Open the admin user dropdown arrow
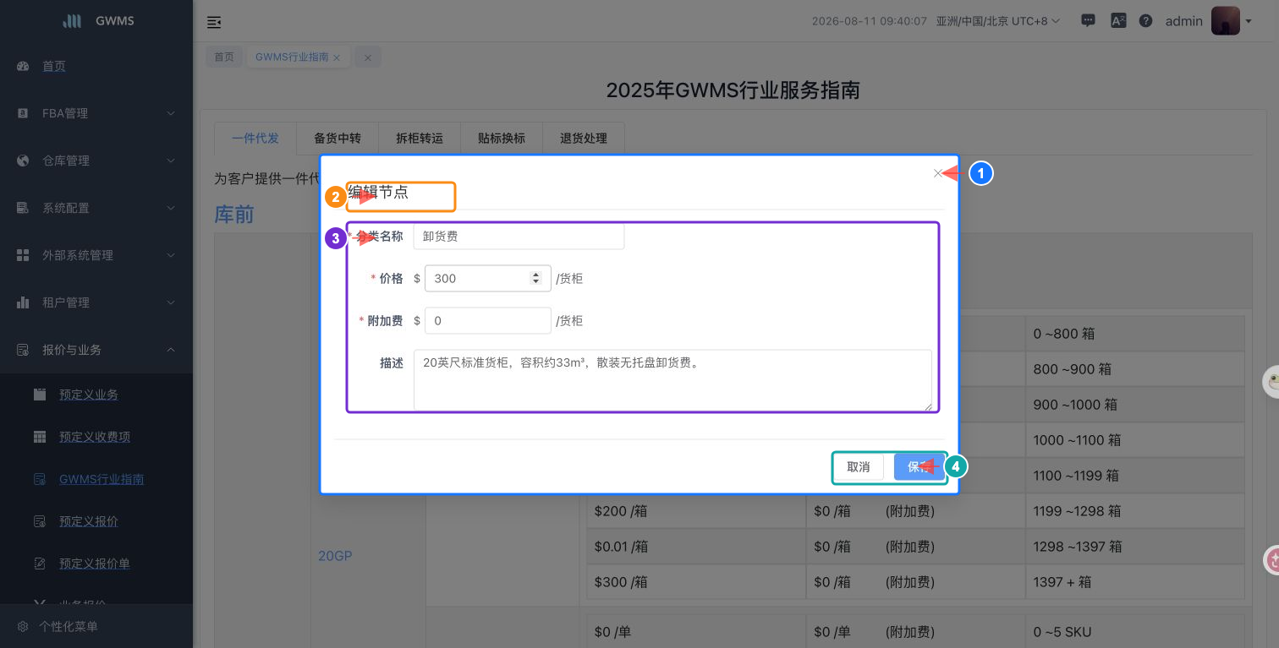 coord(1249,22)
